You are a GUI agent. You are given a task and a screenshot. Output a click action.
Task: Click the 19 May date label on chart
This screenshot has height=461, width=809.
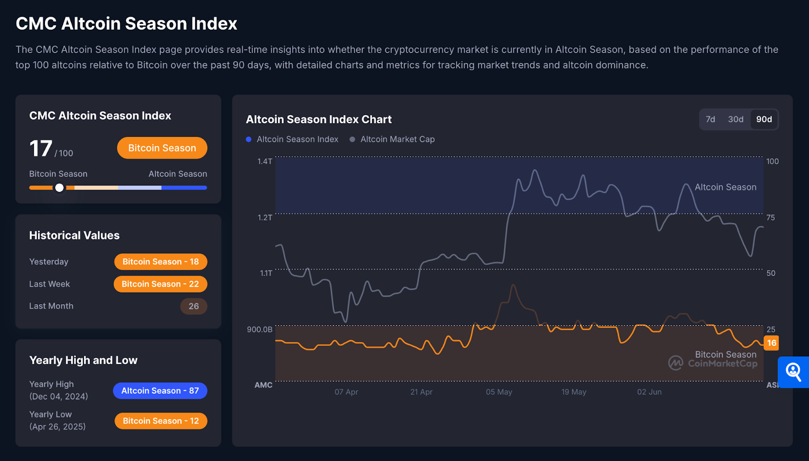pos(574,392)
